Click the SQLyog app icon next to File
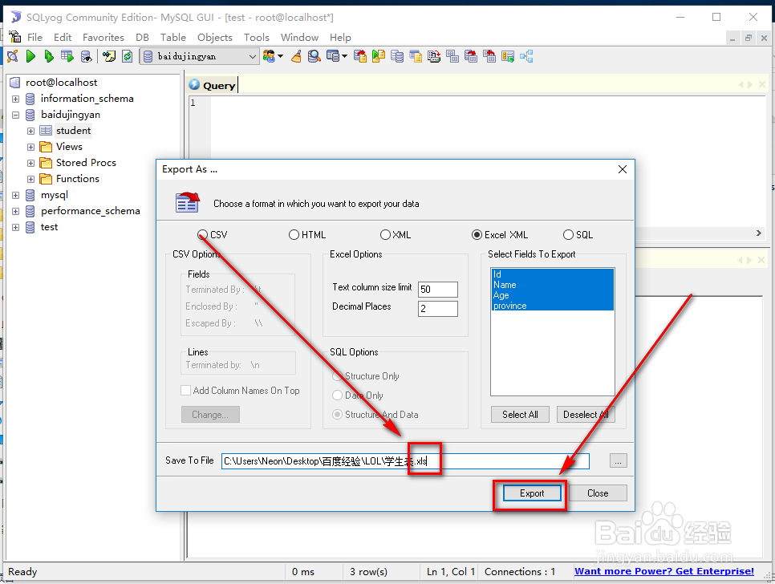This screenshot has height=584, width=775. [14, 37]
